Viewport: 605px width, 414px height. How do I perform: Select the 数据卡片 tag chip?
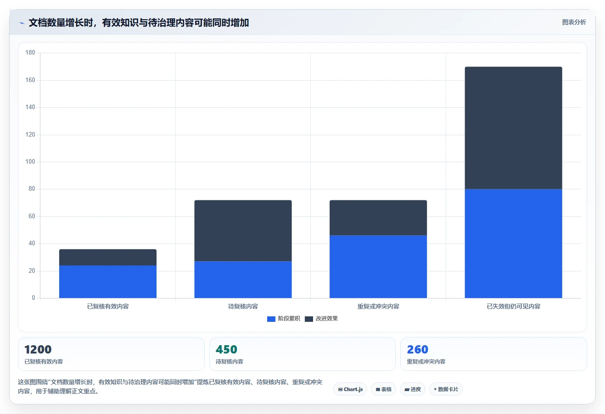pyautogui.click(x=446, y=389)
